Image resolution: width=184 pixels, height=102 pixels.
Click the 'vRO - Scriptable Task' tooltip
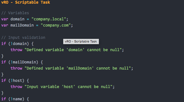81,41
